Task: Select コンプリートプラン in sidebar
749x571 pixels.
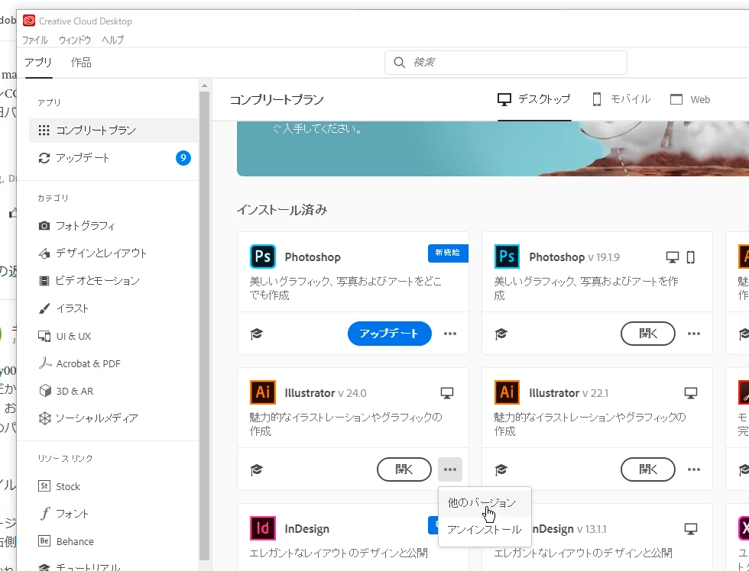Action: coord(113,131)
